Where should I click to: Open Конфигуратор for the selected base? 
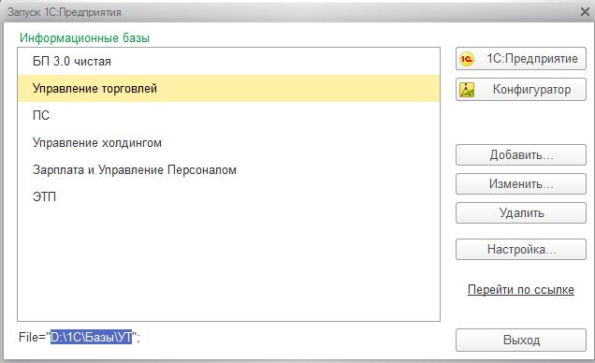520,90
